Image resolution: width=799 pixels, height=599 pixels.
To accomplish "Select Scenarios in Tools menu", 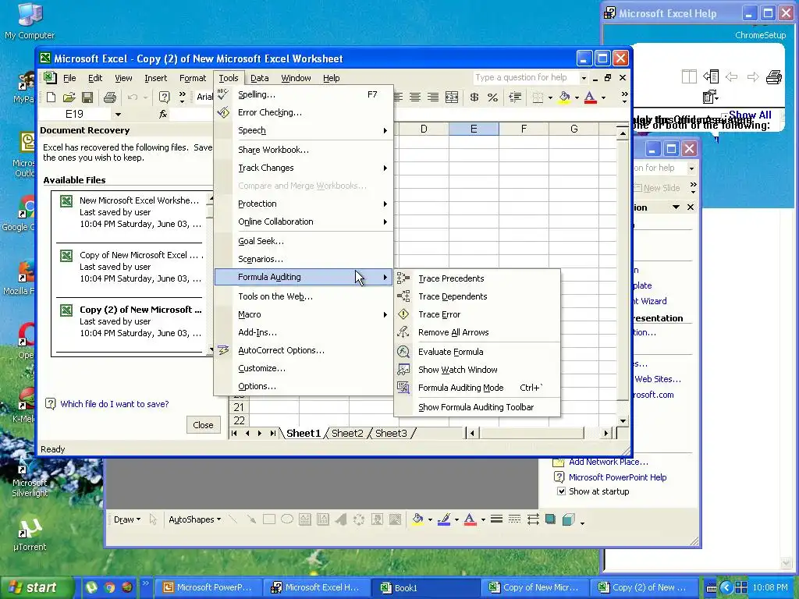I will (304, 259).
